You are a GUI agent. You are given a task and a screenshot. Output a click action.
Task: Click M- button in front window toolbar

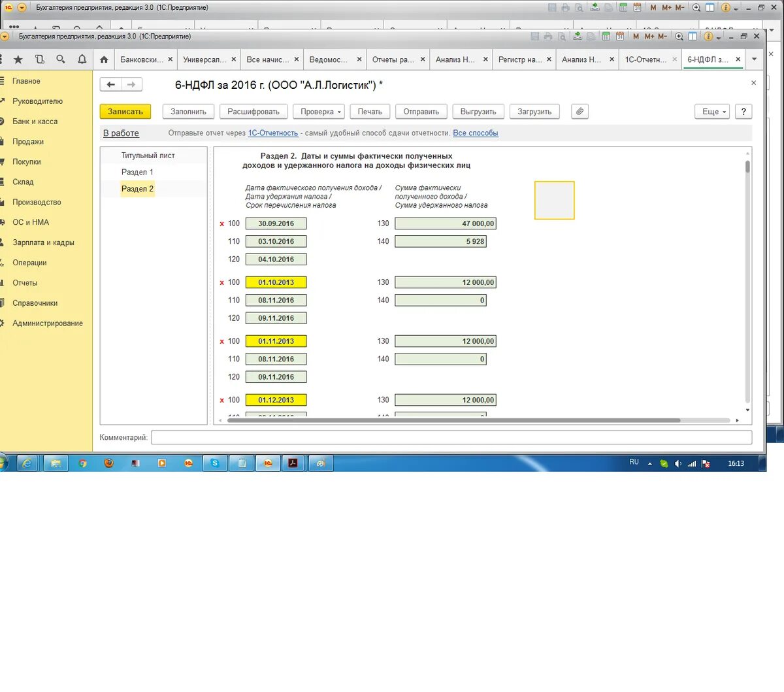[662, 37]
